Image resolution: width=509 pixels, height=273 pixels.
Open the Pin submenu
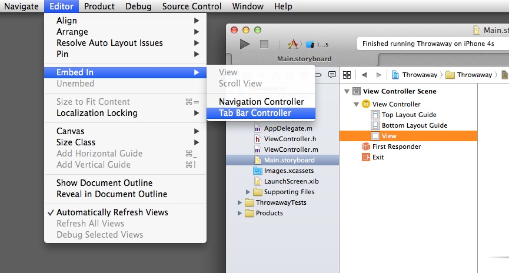tap(125, 54)
